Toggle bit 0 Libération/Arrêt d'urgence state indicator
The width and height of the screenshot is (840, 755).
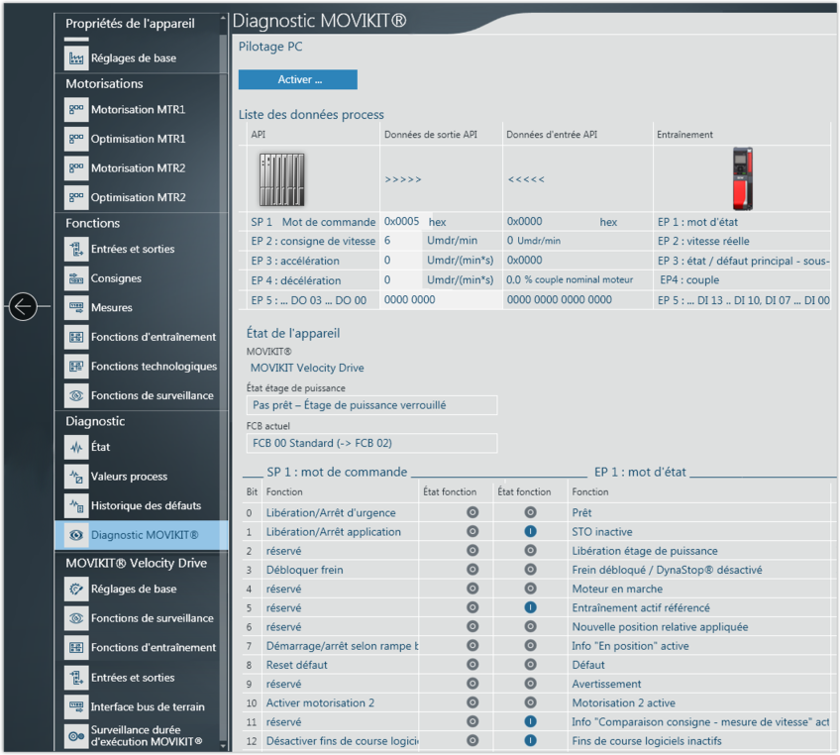click(472, 513)
